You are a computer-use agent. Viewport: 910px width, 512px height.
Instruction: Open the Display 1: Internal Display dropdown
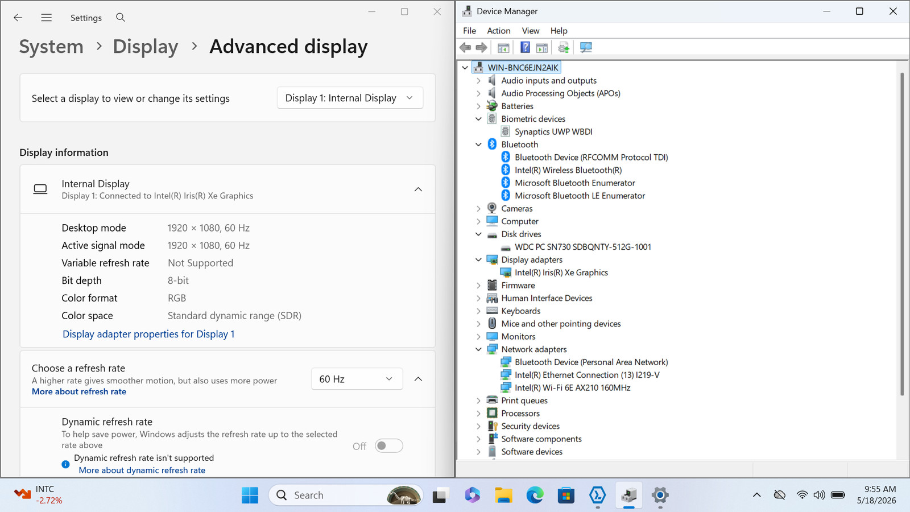350,98
